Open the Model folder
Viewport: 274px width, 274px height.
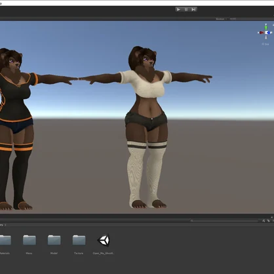pyautogui.click(x=54, y=244)
